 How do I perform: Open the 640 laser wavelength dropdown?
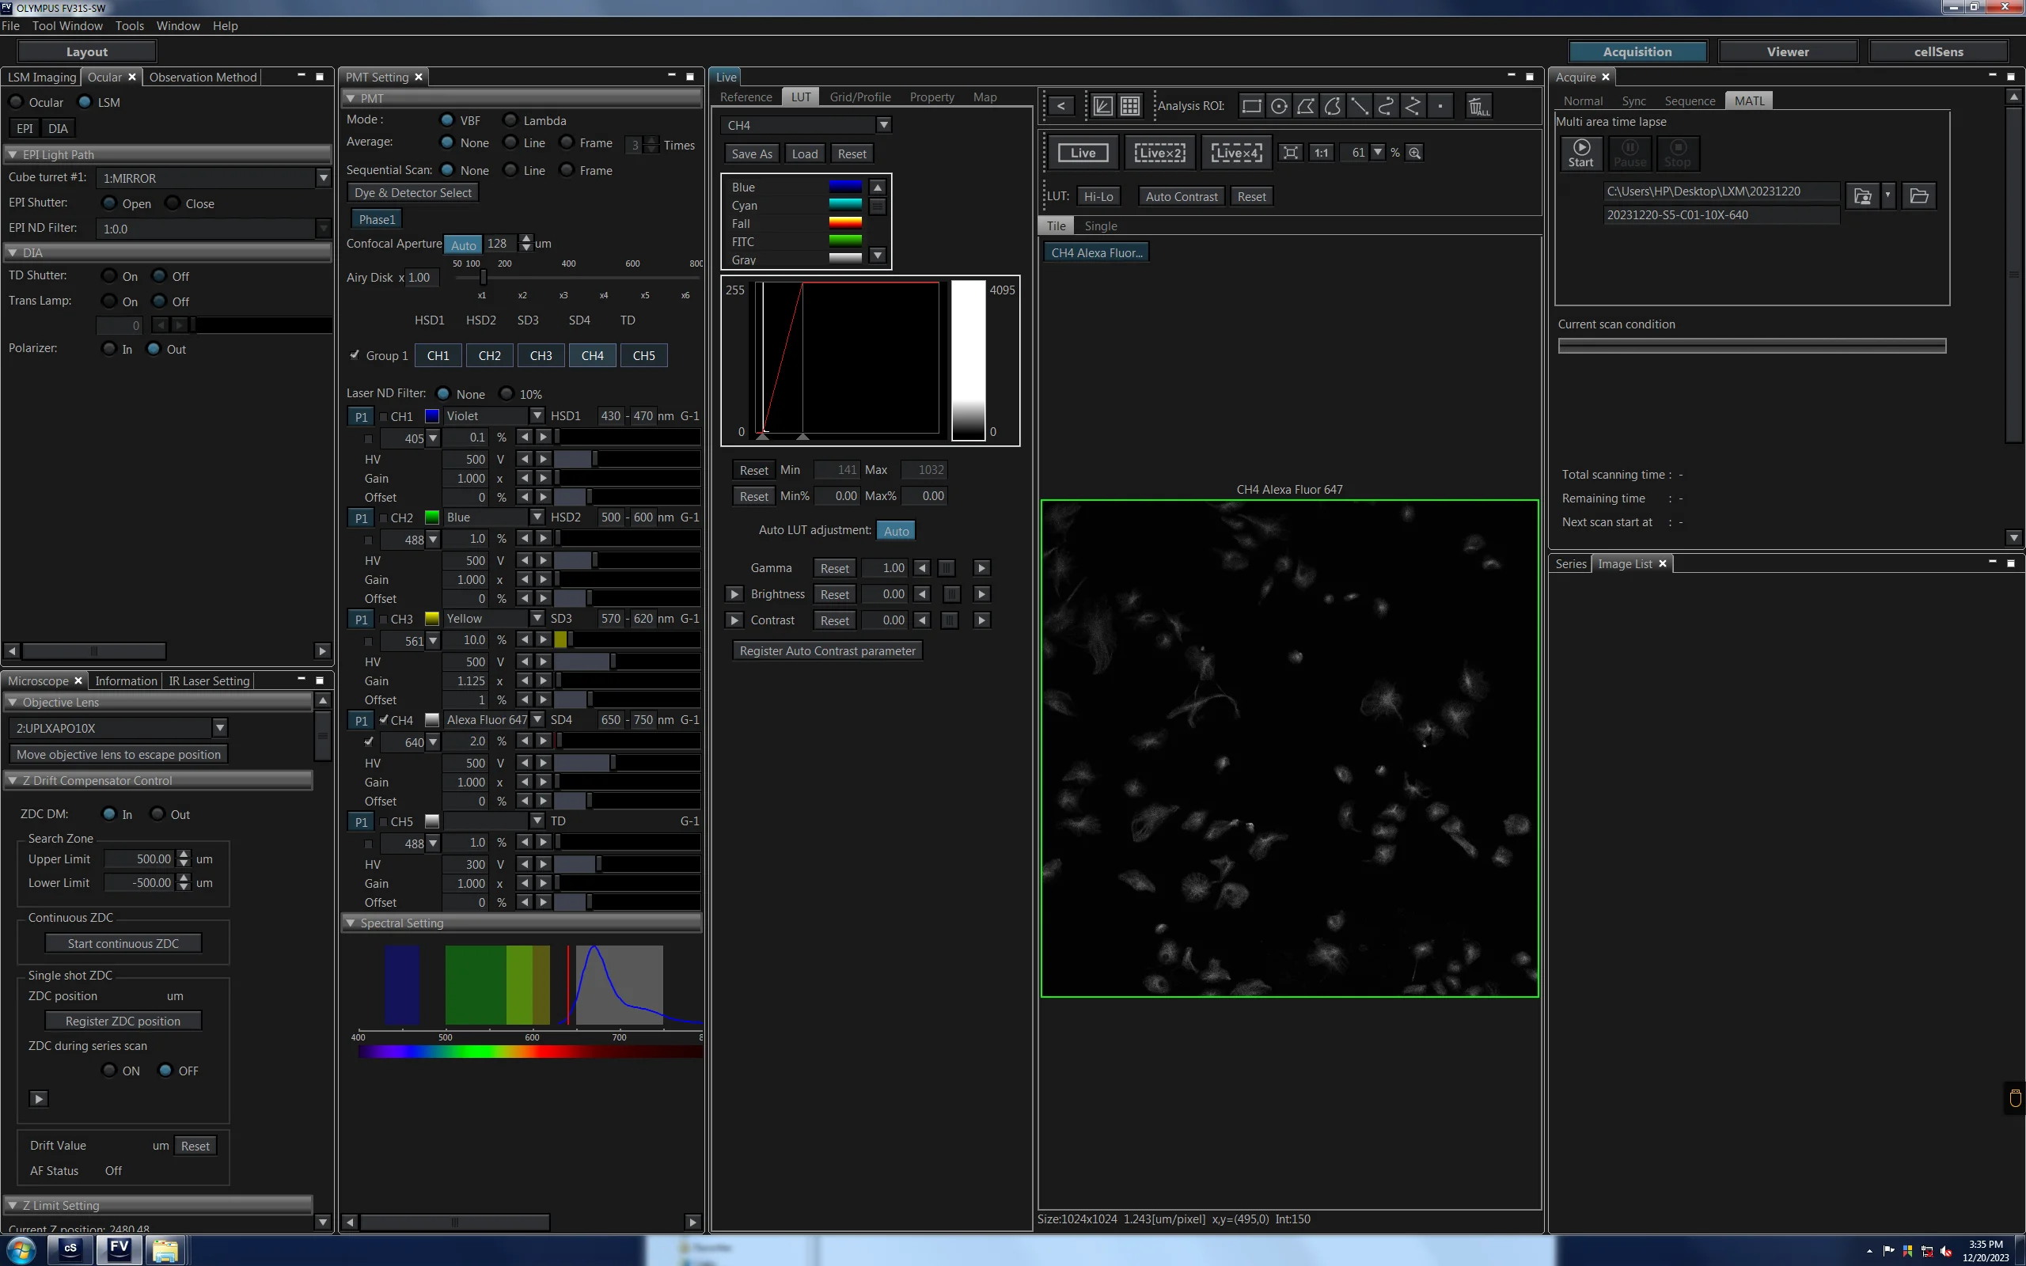click(433, 742)
